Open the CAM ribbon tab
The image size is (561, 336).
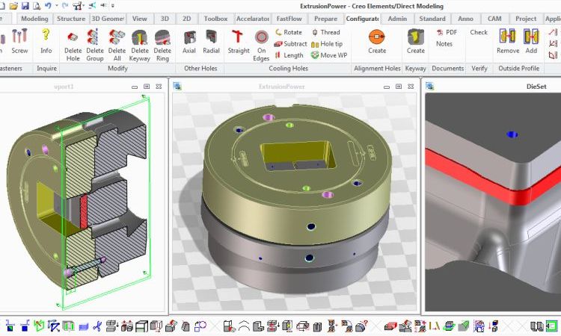[x=494, y=19]
